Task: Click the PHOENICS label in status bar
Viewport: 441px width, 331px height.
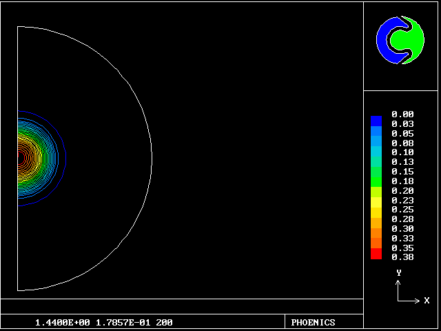Action: point(313,323)
